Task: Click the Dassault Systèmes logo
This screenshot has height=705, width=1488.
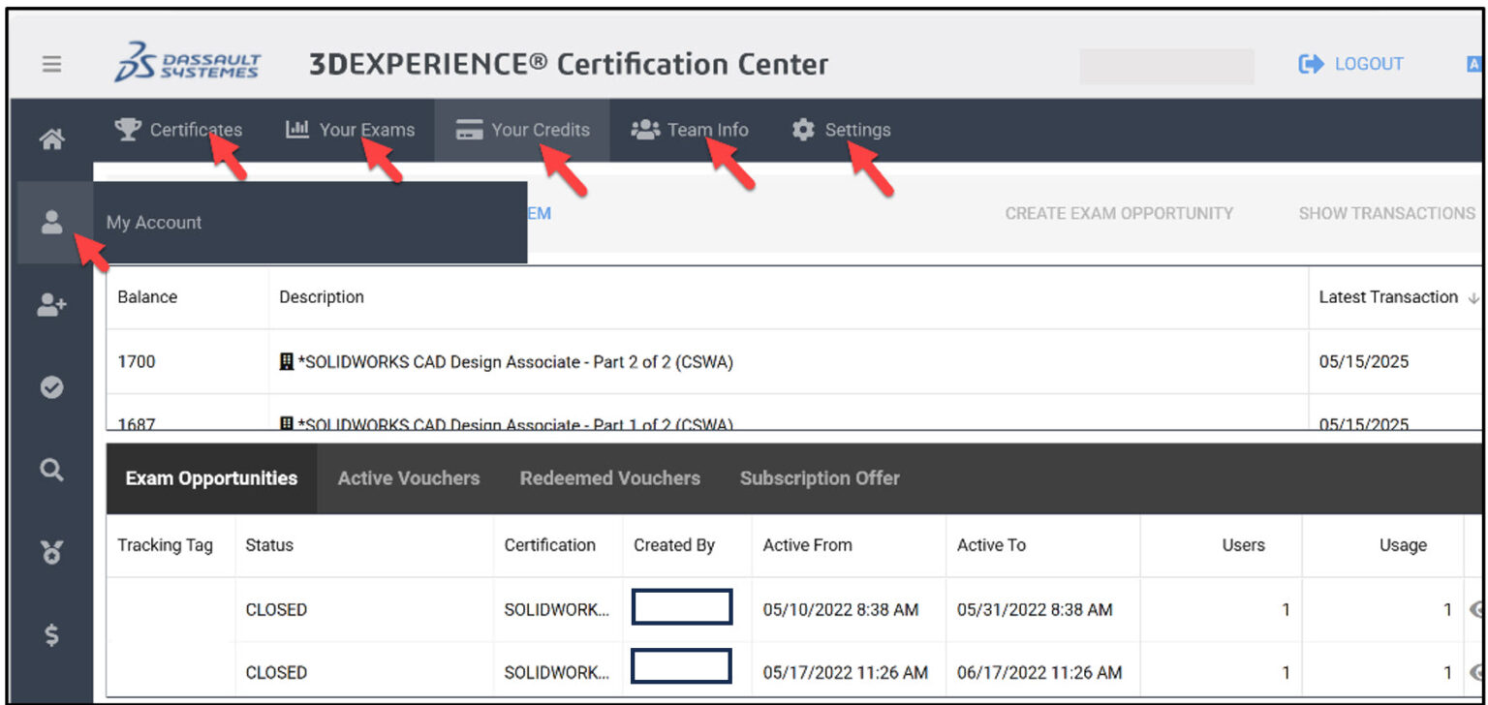Action: pyautogui.click(x=188, y=62)
